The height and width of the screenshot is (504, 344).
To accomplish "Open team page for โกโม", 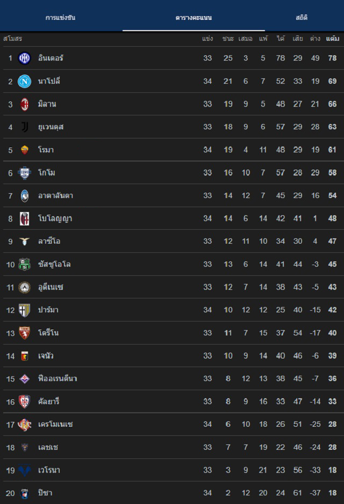I will (47, 173).
